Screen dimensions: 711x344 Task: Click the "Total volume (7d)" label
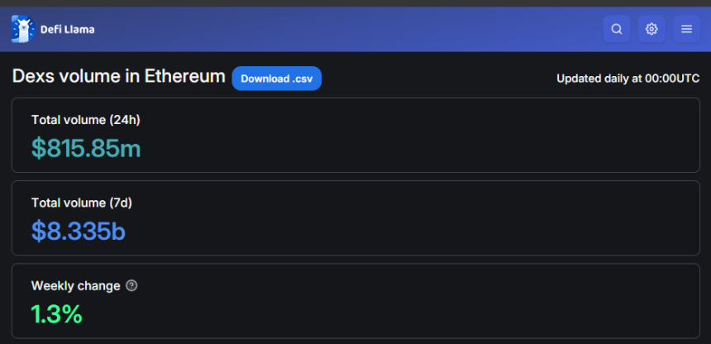[x=82, y=203]
